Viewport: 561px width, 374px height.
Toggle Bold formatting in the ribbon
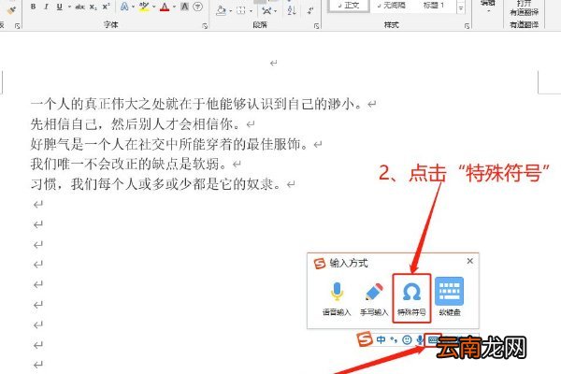(33, 7)
